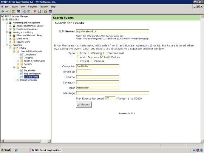Collapse Monitoring and Management node

click(7, 23)
